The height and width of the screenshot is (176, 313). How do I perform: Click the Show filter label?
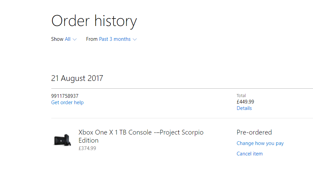[x=57, y=39]
